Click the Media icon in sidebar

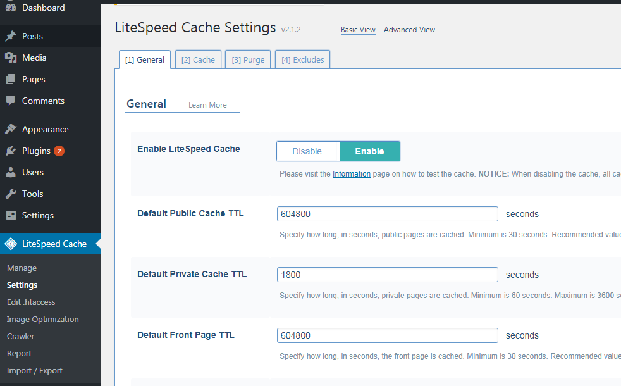[x=11, y=58]
